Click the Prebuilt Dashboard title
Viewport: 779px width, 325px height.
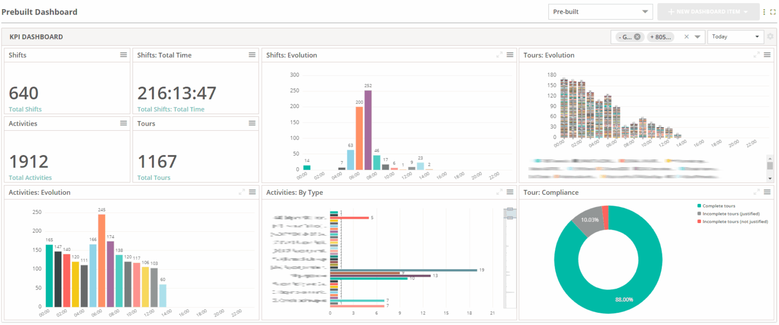[40, 12]
